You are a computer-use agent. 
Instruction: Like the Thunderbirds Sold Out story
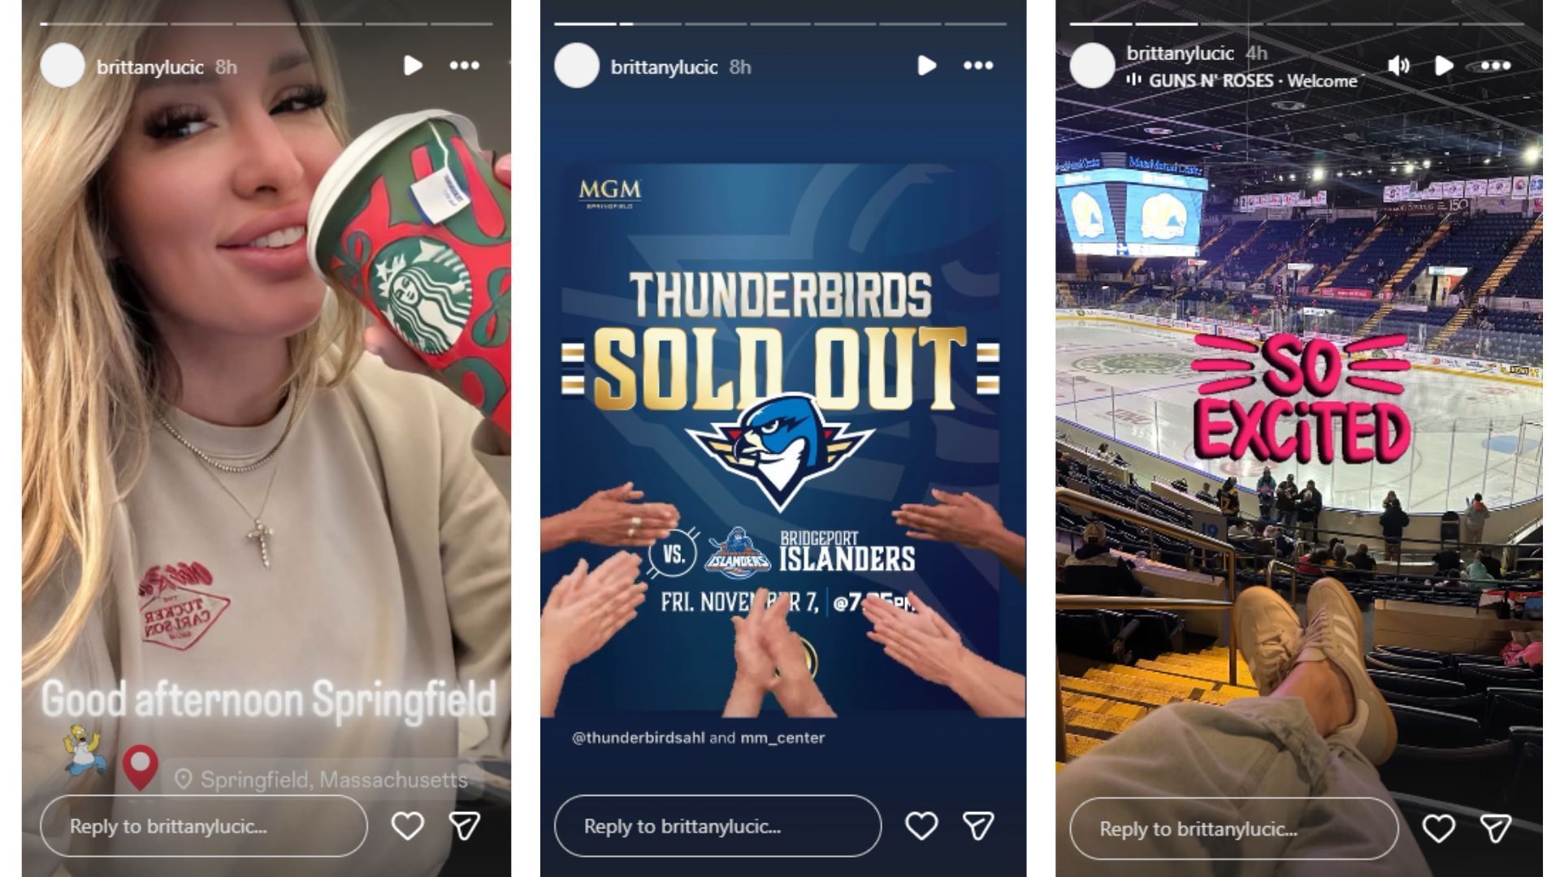(x=921, y=826)
